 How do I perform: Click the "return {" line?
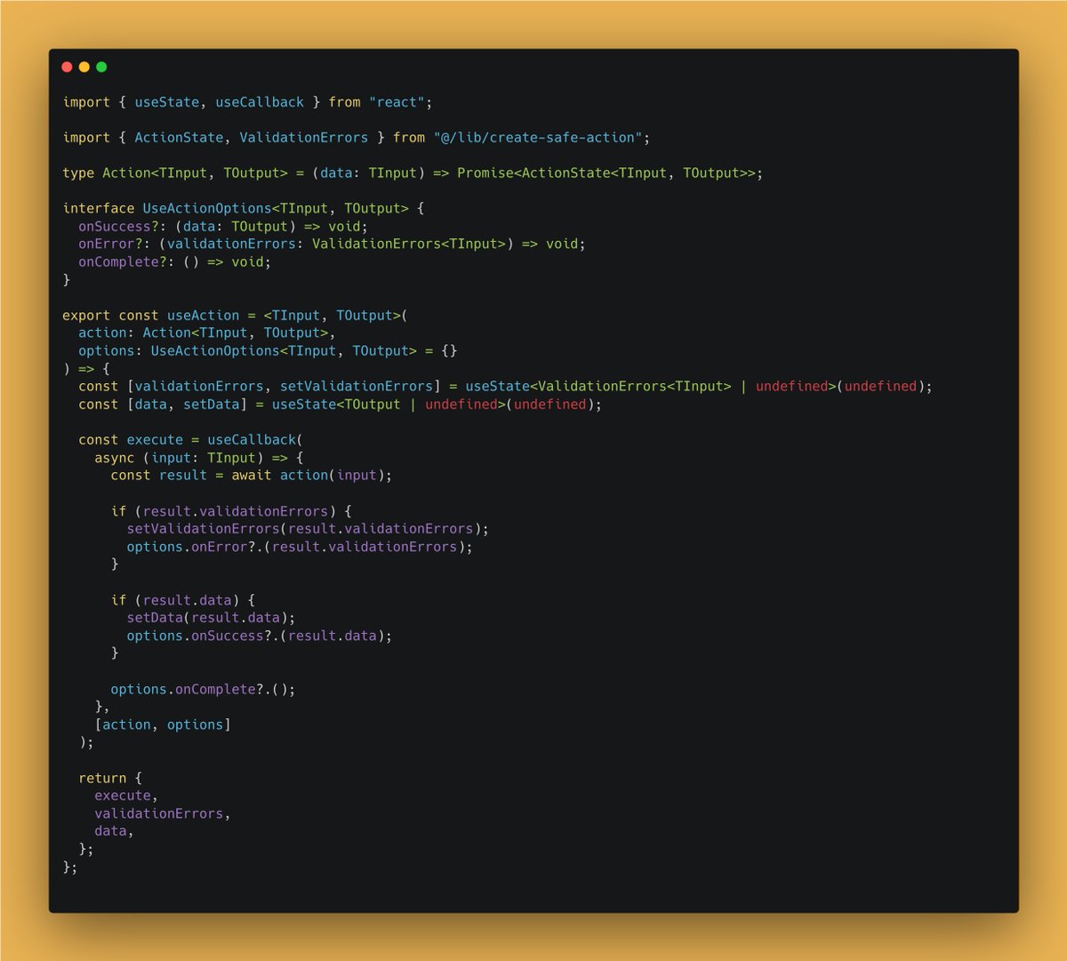pos(110,778)
